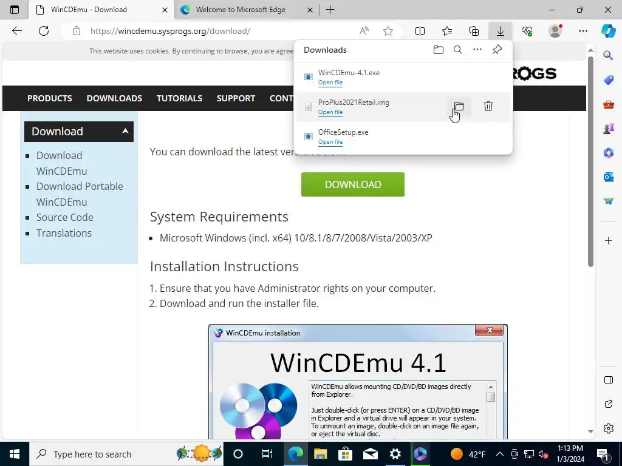Open sidebar settings gear

(x=608, y=428)
